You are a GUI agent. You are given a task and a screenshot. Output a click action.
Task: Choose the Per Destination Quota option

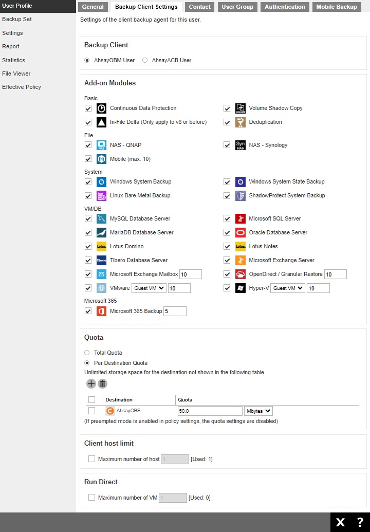[87, 363]
